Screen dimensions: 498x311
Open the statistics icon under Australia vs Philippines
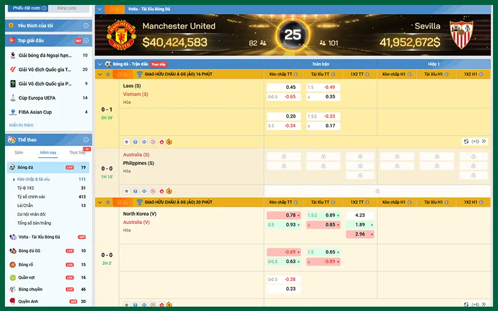pyautogui.click(x=135, y=191)
